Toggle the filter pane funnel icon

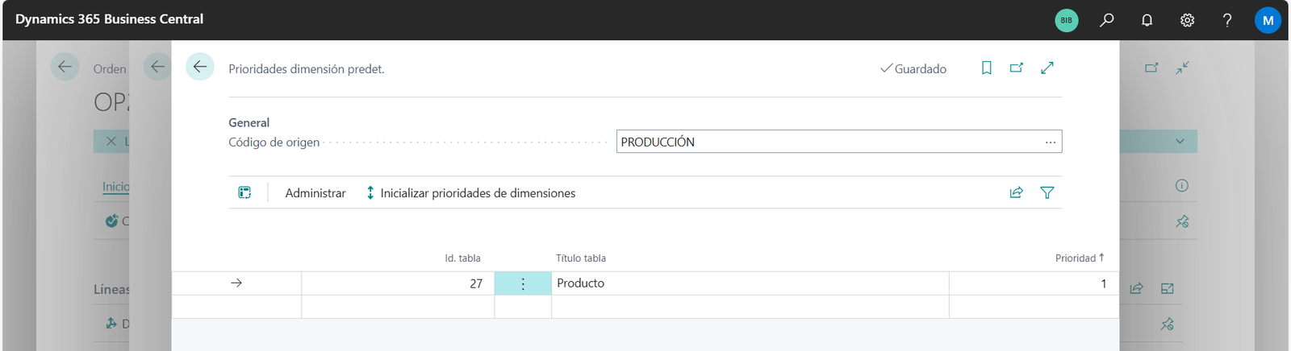pyautogui.click(x=1047, y=192)
